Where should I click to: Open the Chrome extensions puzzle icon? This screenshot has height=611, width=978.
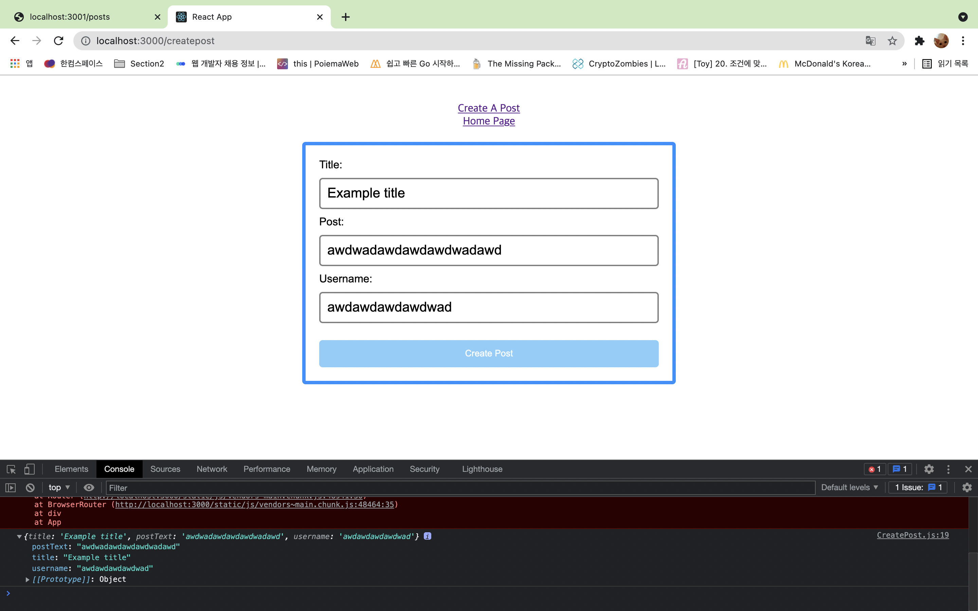tap(919, 41)
